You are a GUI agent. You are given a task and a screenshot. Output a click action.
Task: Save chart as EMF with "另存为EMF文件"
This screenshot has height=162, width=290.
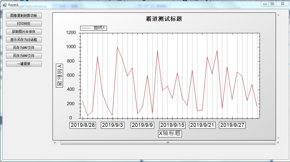click(x=23, y=56)
